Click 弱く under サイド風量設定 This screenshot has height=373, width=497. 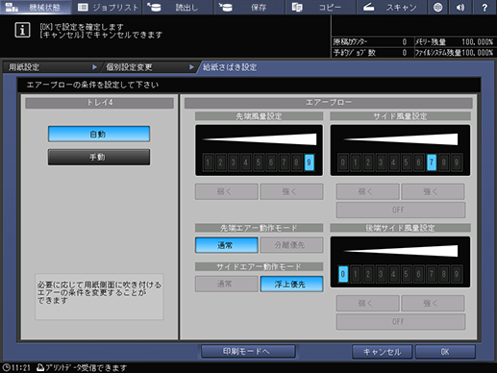368,191
